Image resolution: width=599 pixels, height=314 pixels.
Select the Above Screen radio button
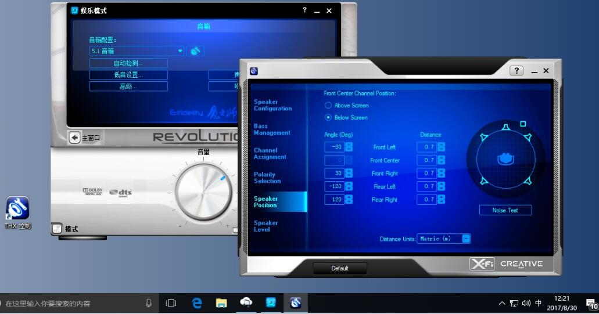point(328,106)
